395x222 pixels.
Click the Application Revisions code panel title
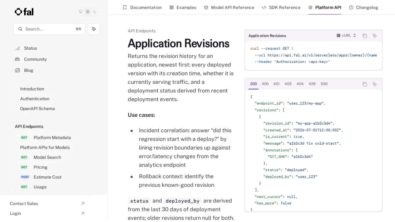pos(267,36)
